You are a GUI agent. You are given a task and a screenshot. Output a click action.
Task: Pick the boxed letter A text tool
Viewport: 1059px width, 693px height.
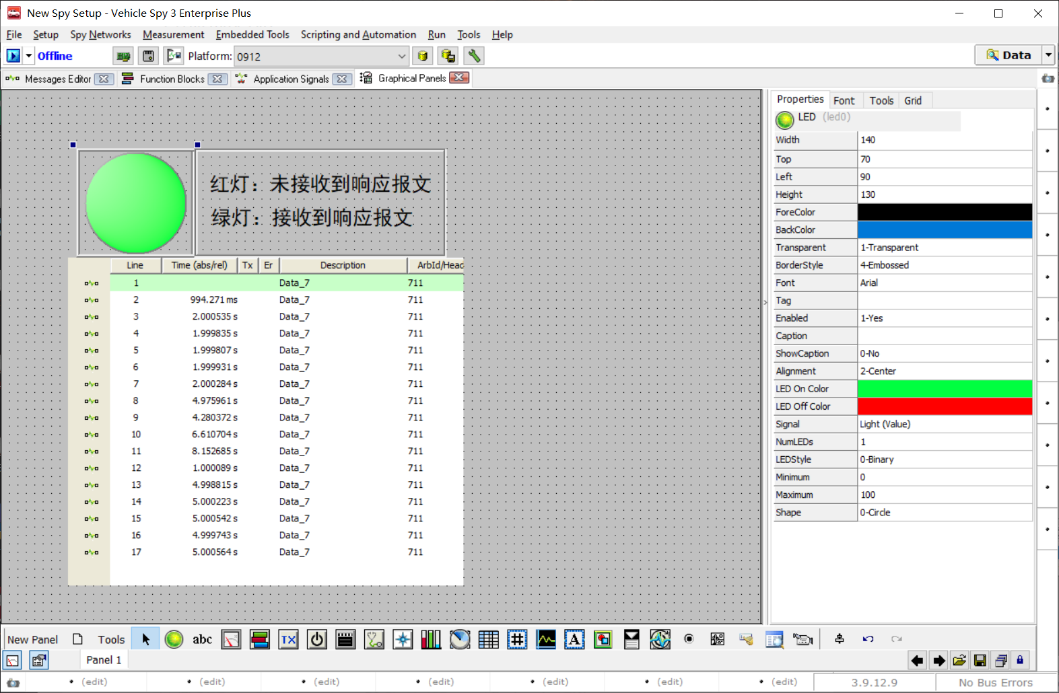tap(574, 639)
